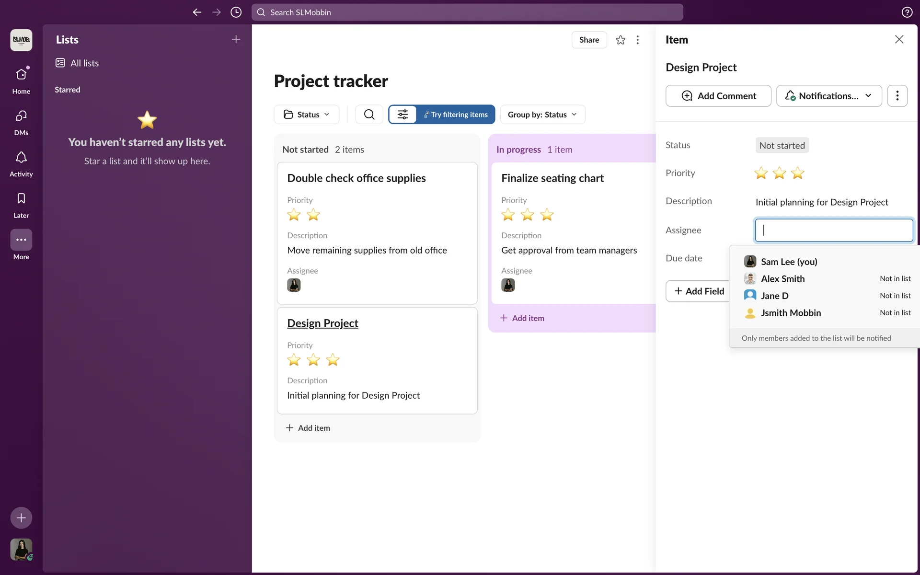920x575 pixels.
Task: Choose Jane D as assignee
Action: pyautogui.click(x=774, y=296)
